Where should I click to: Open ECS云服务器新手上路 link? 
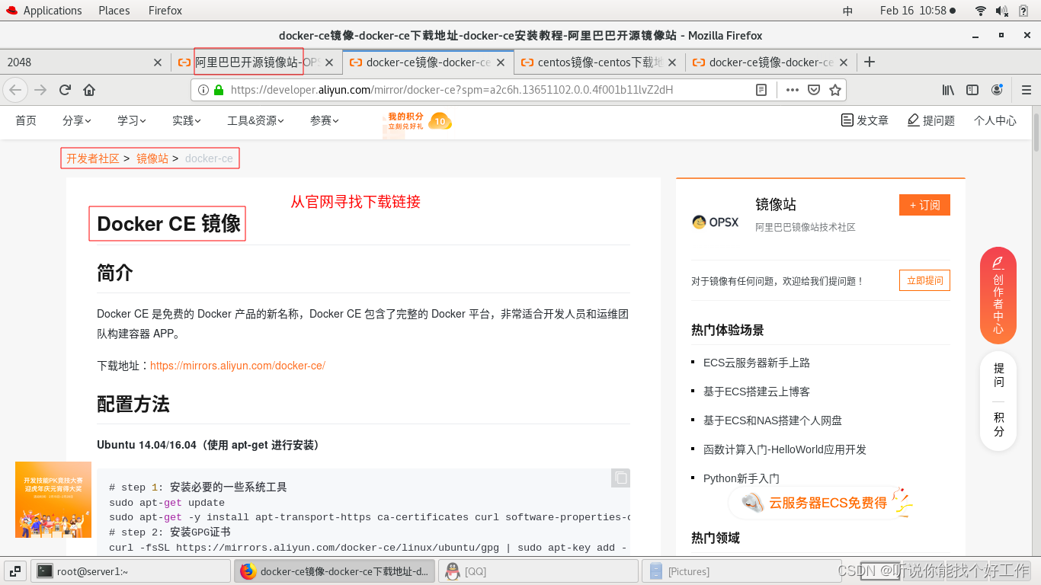(x=757, y=363)
